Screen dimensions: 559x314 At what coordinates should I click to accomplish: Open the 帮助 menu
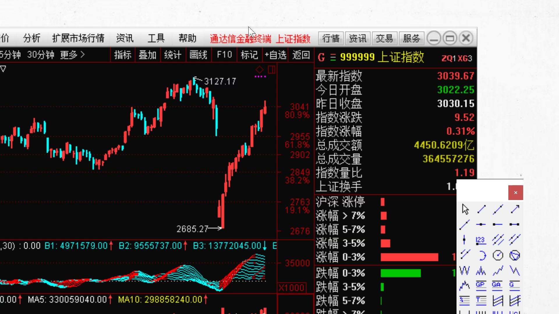point(187,38)
